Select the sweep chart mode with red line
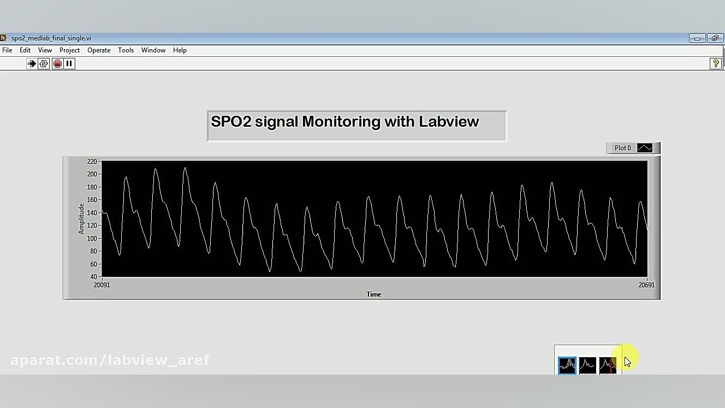 tap(608, 365)
